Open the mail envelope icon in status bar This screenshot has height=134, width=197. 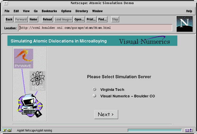click(x=188, y=130)
